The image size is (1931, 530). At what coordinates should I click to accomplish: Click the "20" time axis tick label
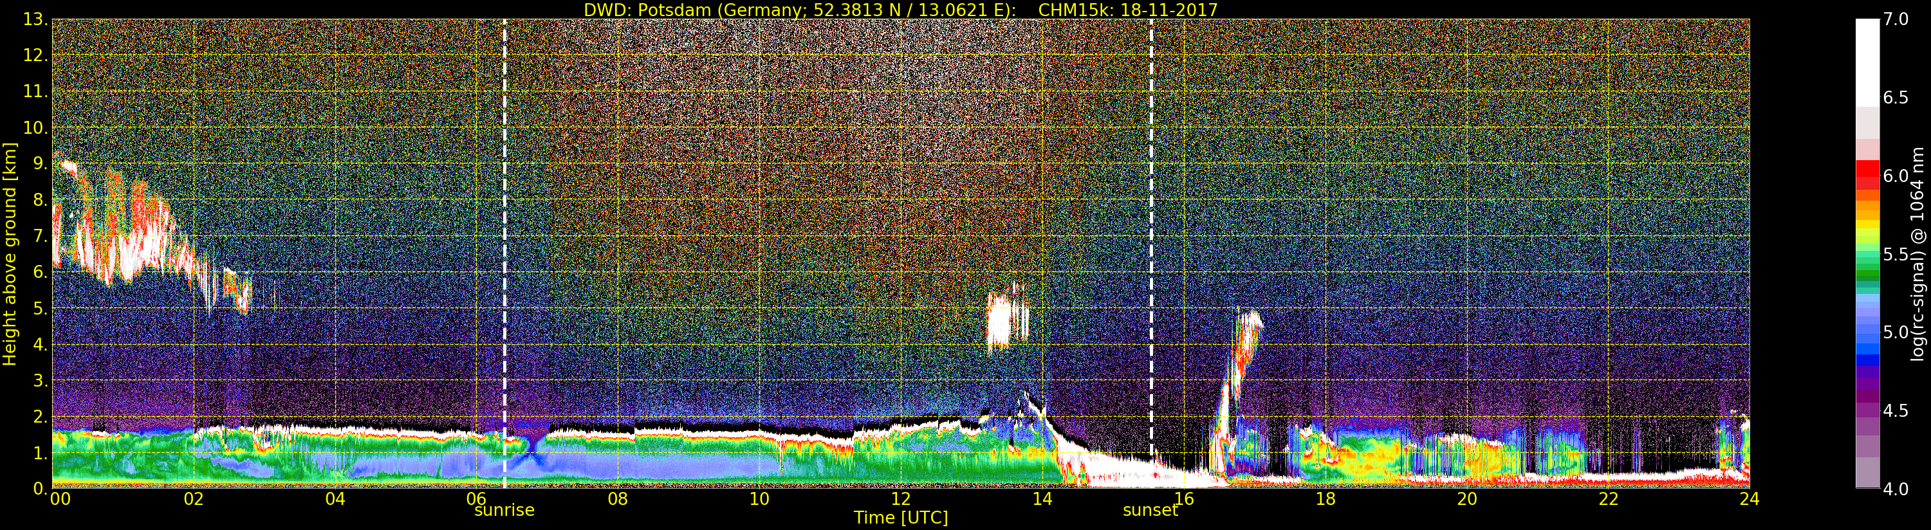point(1467,498)
